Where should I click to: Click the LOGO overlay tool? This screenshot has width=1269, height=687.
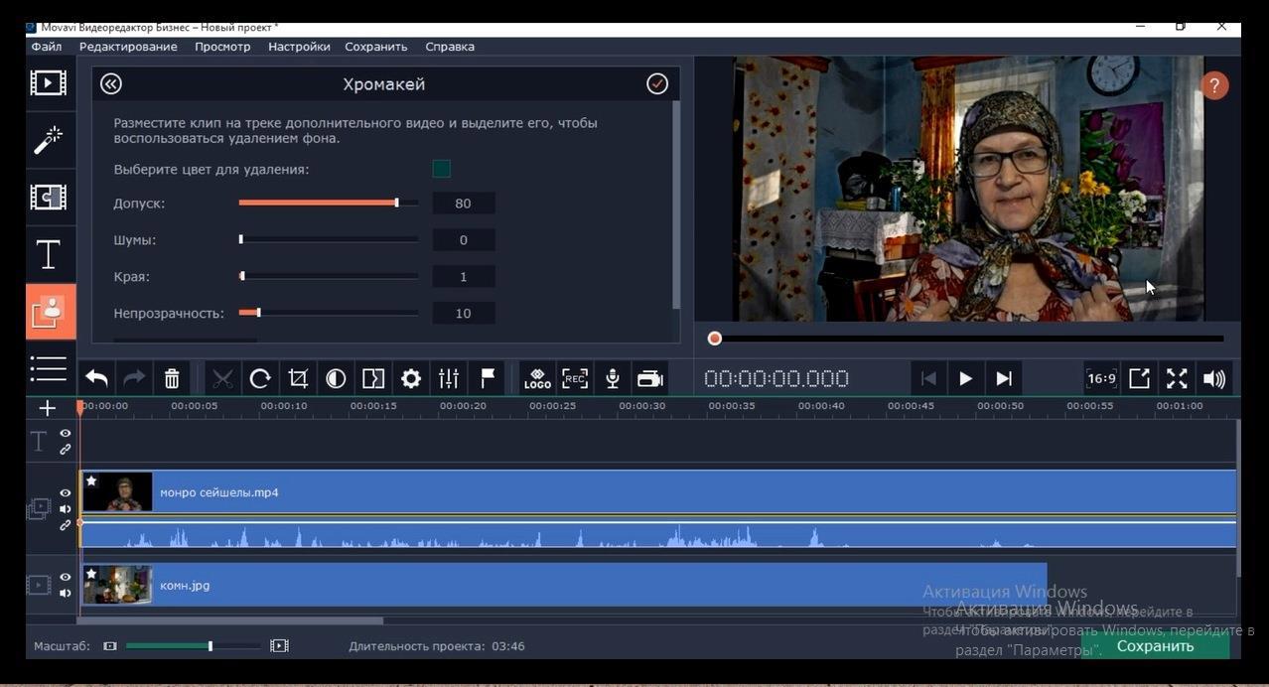[537, 378]
